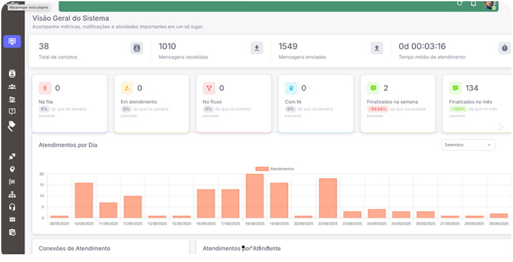Select the Na fila status card
This screenshot has width=513, height=262.
point(72,103)
